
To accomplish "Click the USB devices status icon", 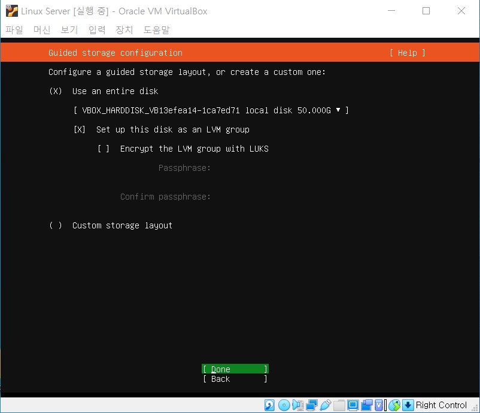I will (x=326, y=405).
